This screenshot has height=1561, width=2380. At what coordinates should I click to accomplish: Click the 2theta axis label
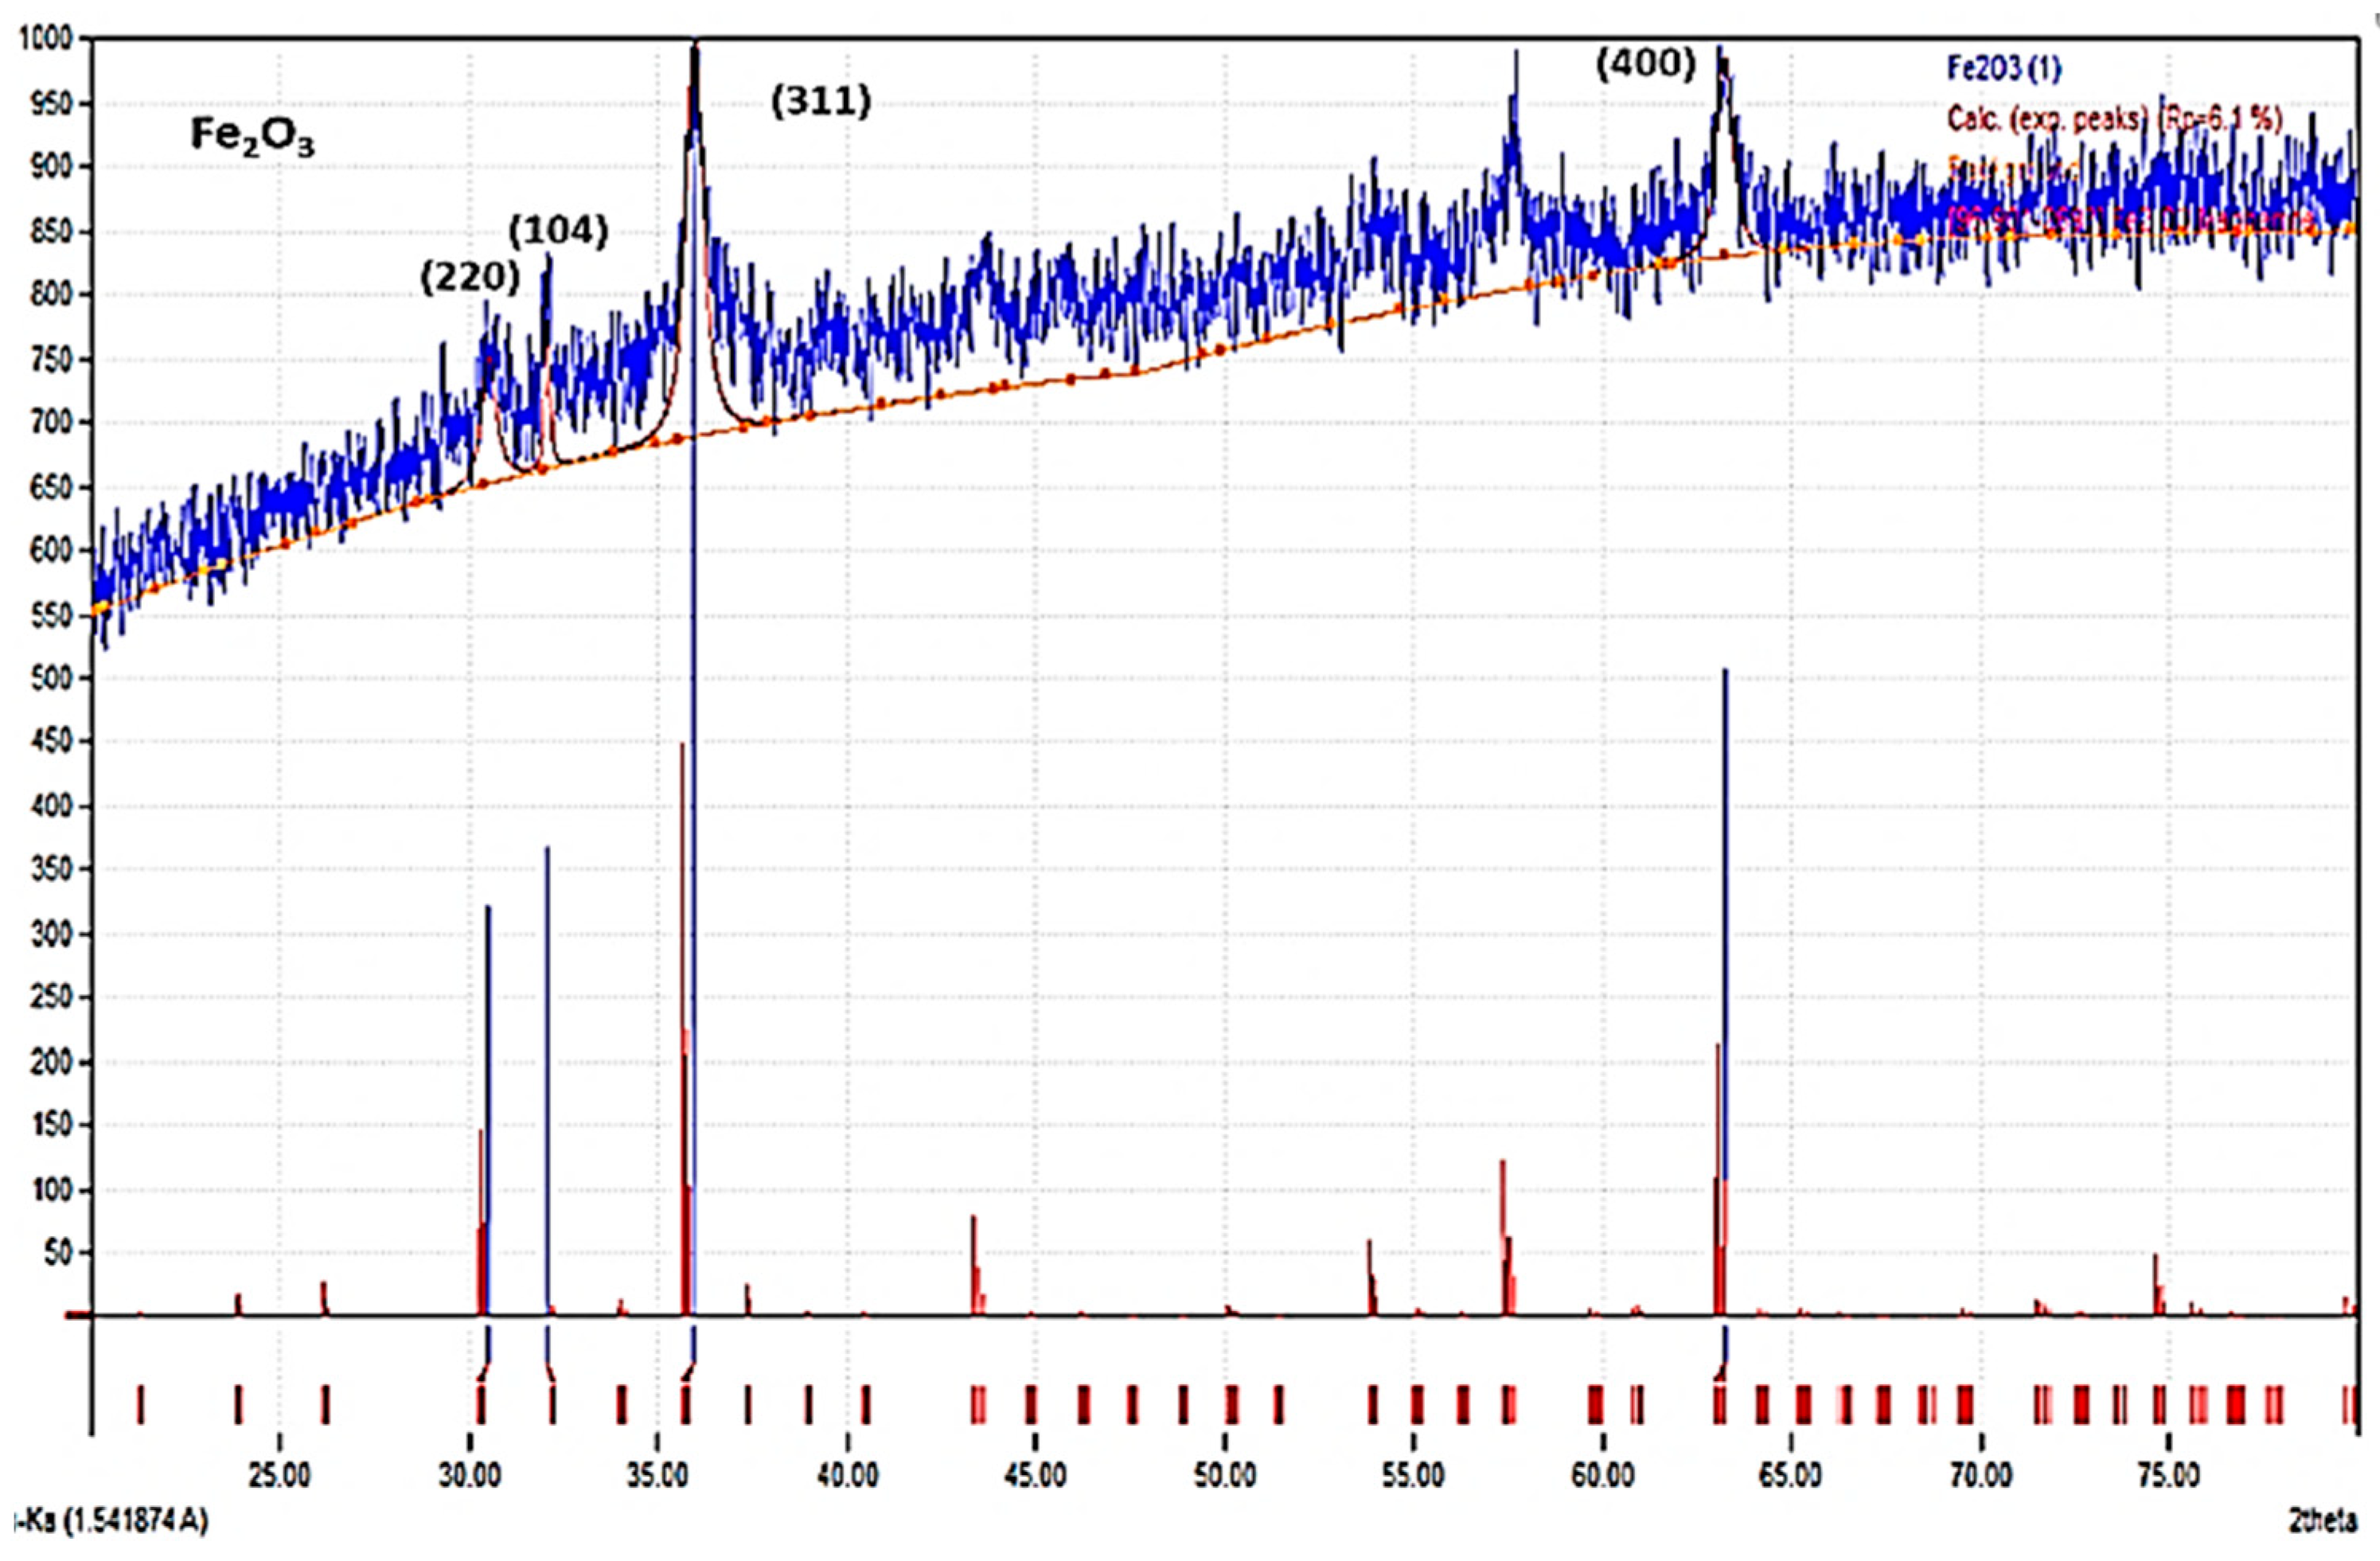2322,1522
